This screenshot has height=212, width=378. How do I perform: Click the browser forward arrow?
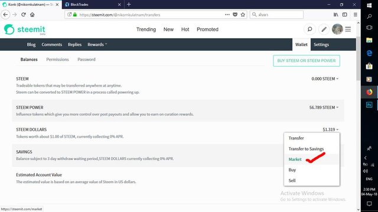[x=14, y=15]
